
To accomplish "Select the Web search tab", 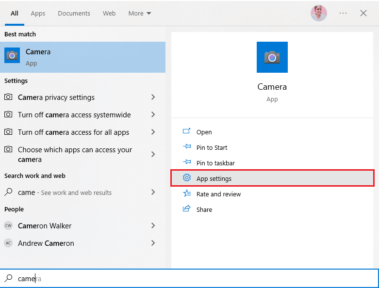I will pyautogui.click(x=109, y=14).
